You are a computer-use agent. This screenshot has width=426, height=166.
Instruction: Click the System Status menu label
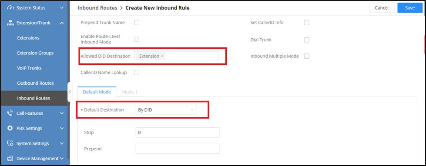[x=31, y=8]
